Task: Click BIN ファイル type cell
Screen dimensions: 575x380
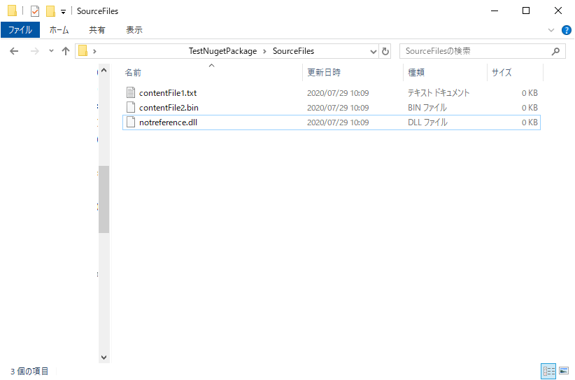Action: [427, 108]
